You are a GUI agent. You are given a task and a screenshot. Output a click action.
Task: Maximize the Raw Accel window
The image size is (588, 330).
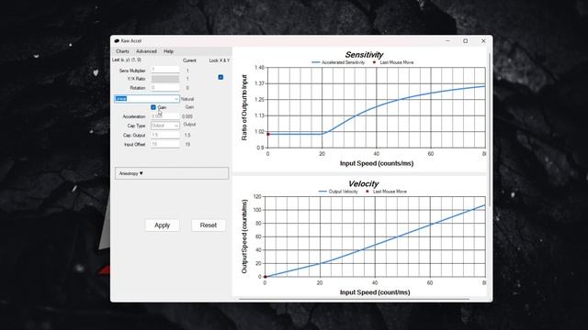coord(466,40)
